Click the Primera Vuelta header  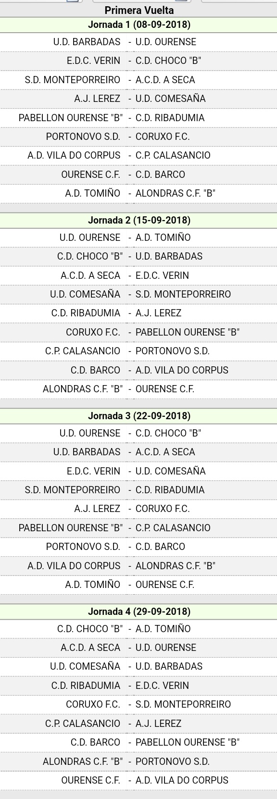(139, 10)
